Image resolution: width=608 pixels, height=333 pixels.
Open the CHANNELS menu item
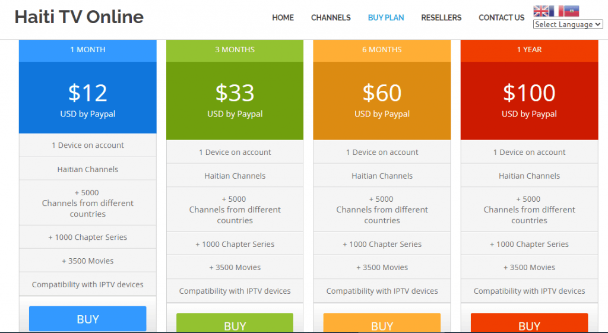331,17
